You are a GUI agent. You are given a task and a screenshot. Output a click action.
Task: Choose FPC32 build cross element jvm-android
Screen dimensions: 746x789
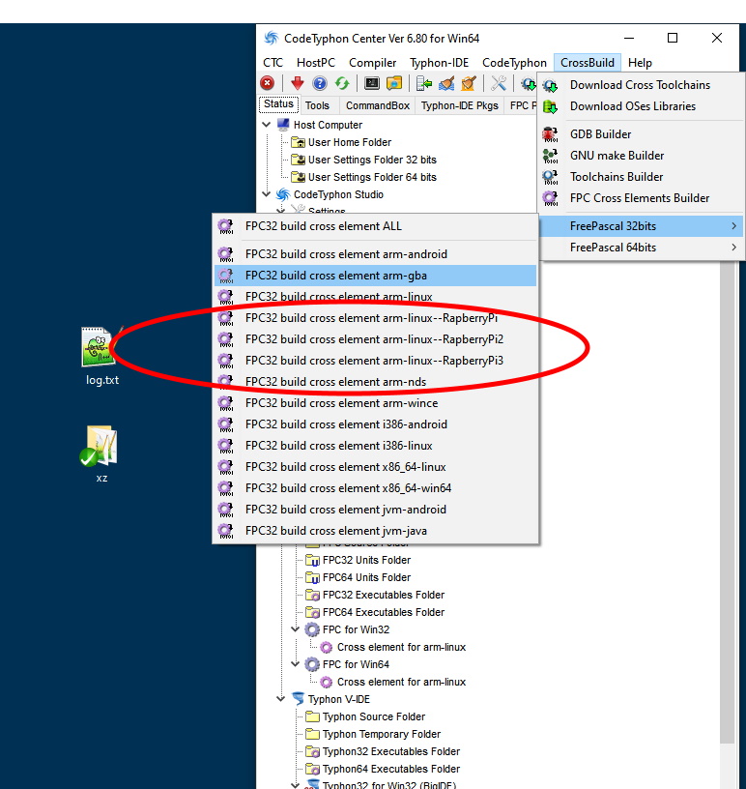[375, 510]
